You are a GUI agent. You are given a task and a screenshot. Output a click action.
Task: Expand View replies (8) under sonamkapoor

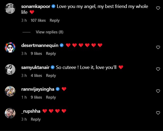(50, 32)
